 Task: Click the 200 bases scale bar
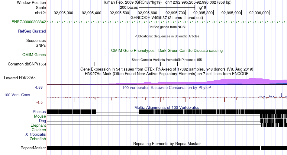[167, 8]
